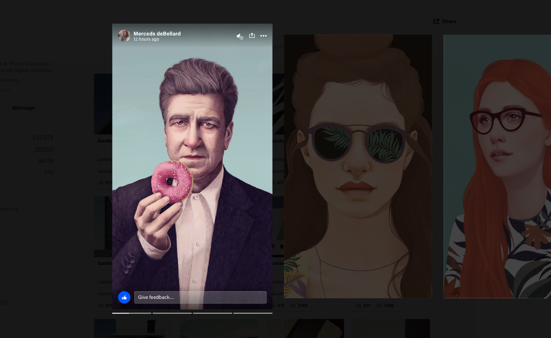Open the three-dot more options menu

(263, 36)
